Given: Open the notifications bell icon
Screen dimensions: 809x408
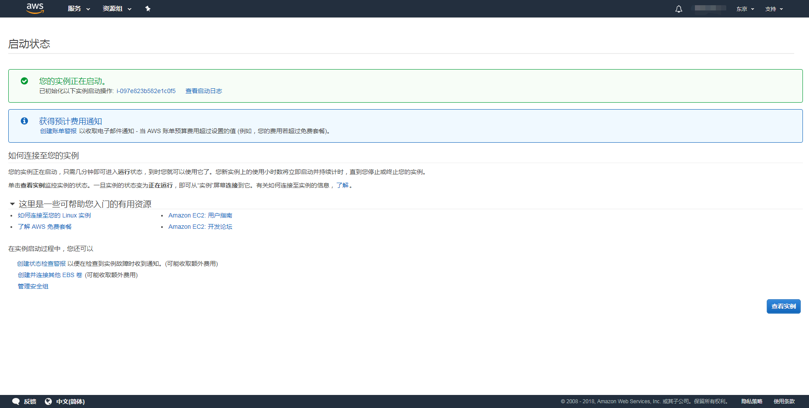Looking at the screenshot, I should [678, 9].
